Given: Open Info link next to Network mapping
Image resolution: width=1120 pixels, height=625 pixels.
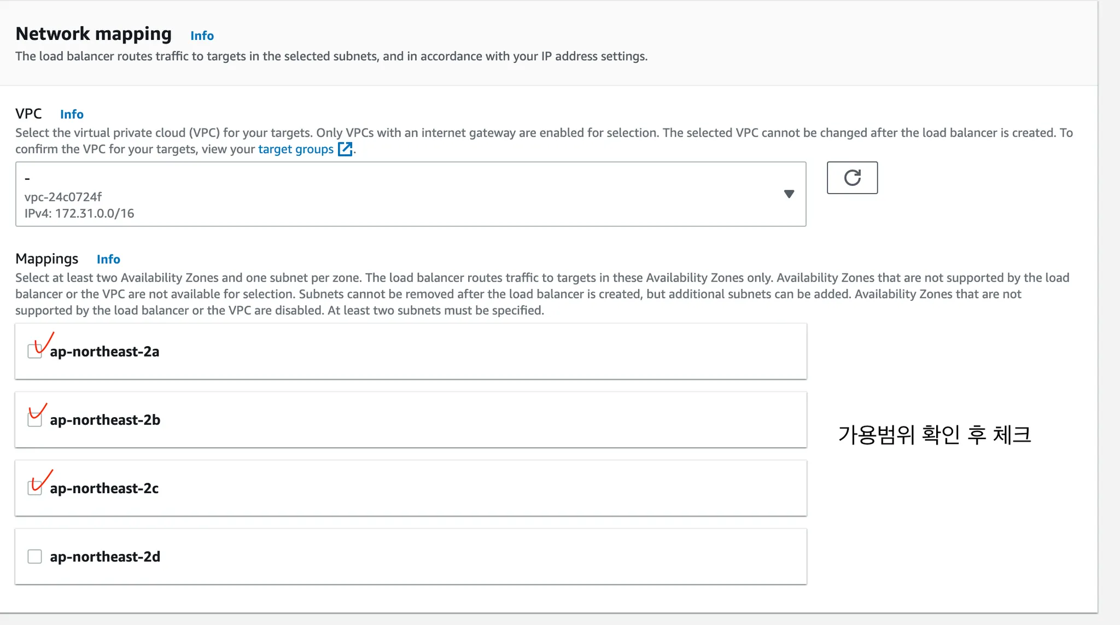Looking at the screenshot, I should (x=202, y=36).
